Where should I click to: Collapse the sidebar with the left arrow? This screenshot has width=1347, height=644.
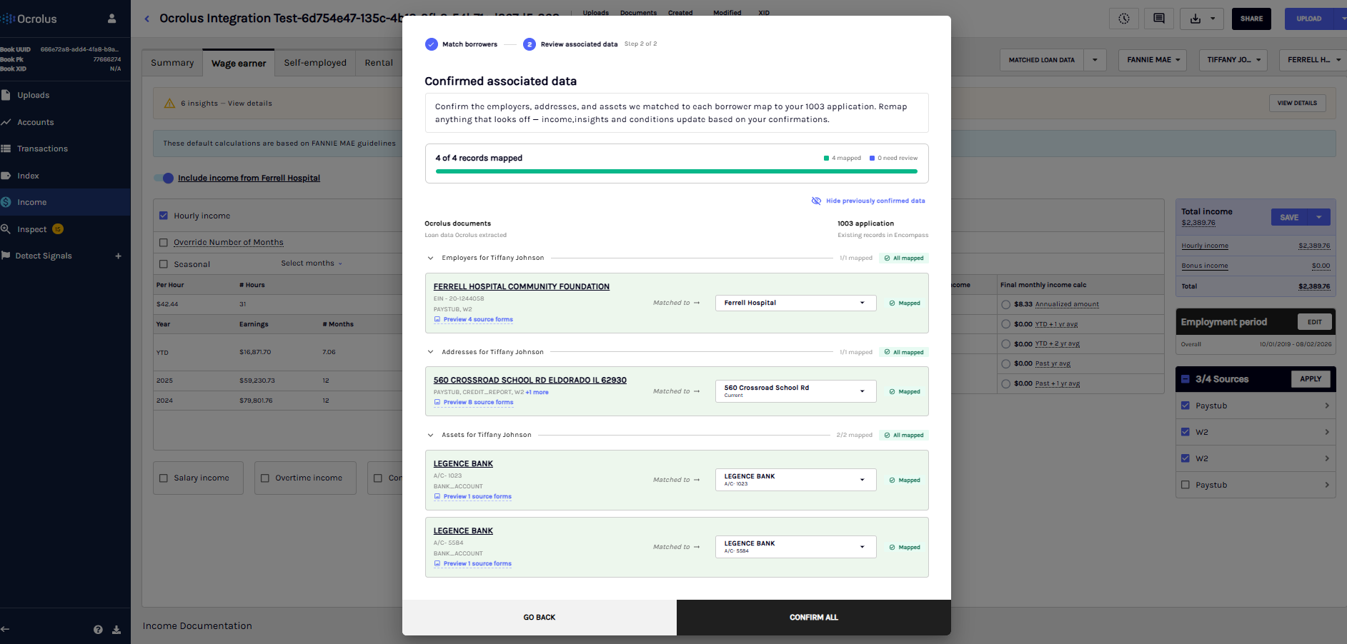[5, 629]
